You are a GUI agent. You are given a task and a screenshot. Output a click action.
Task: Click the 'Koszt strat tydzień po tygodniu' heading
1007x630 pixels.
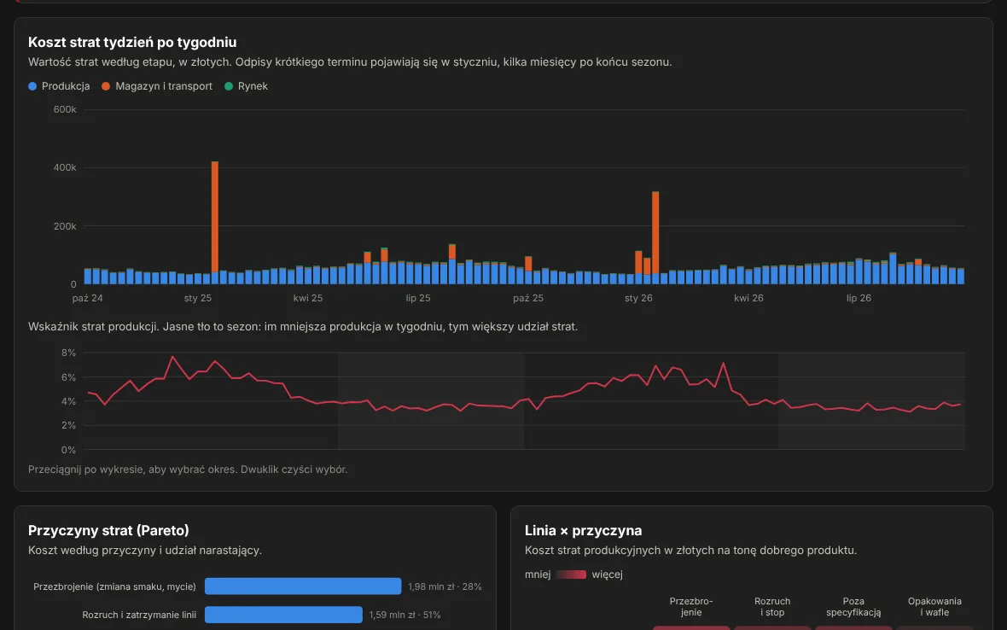pyautogui.click(x=132, y=43)
